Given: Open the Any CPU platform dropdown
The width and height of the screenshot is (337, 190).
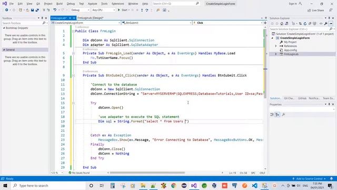Looking at the screenshot, I should 103,10.
